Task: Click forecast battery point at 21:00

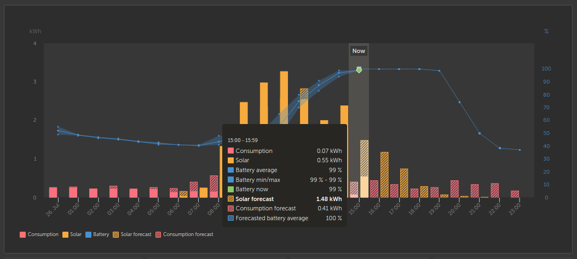Action: 480,133
